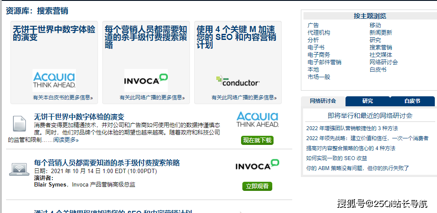Browse the 电子书 topic
Viewport: 437px width, 213px height.
pyautogui.click(x=316, y=47)
